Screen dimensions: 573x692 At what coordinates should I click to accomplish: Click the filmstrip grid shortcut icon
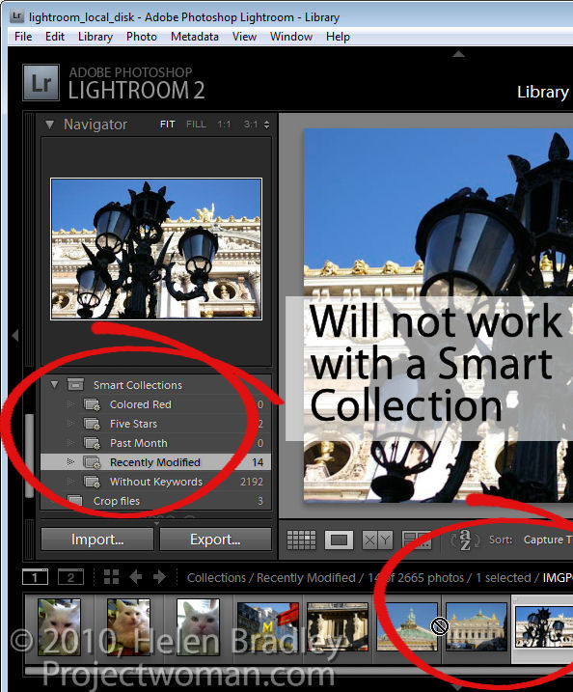click(x=111, y=577)
